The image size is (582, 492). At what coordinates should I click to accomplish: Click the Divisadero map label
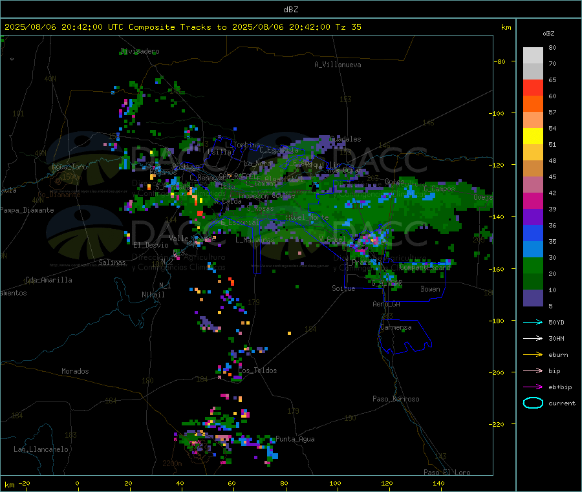[x=140, y=51]
